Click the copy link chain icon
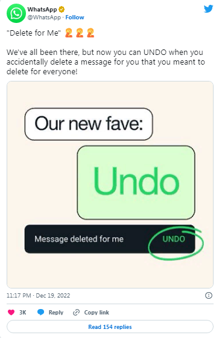Image resolution: width=219 pixels, height=338 pixels. click(76, 313)
